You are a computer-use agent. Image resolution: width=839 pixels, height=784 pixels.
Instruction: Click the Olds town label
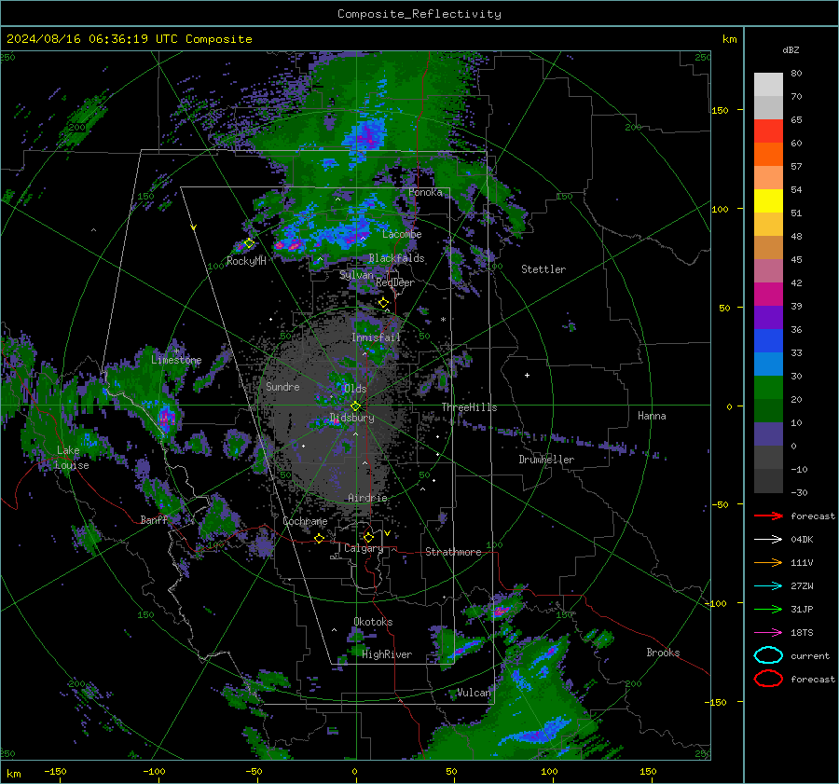355,388
